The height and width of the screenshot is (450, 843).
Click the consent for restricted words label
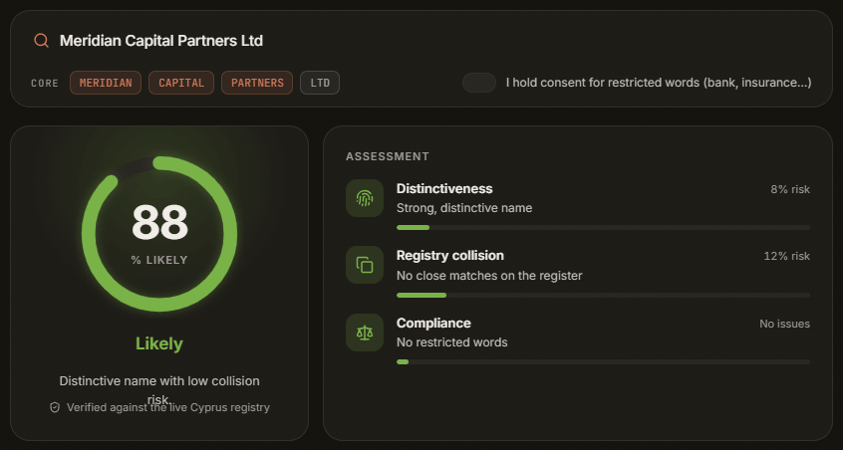coord(659,83)
